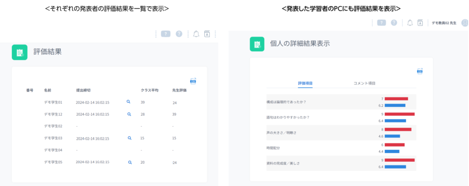This screenshot has width=469, height=186.
Task: Open user avatar next to デモ教員02 先生
Action: (465, 23)
